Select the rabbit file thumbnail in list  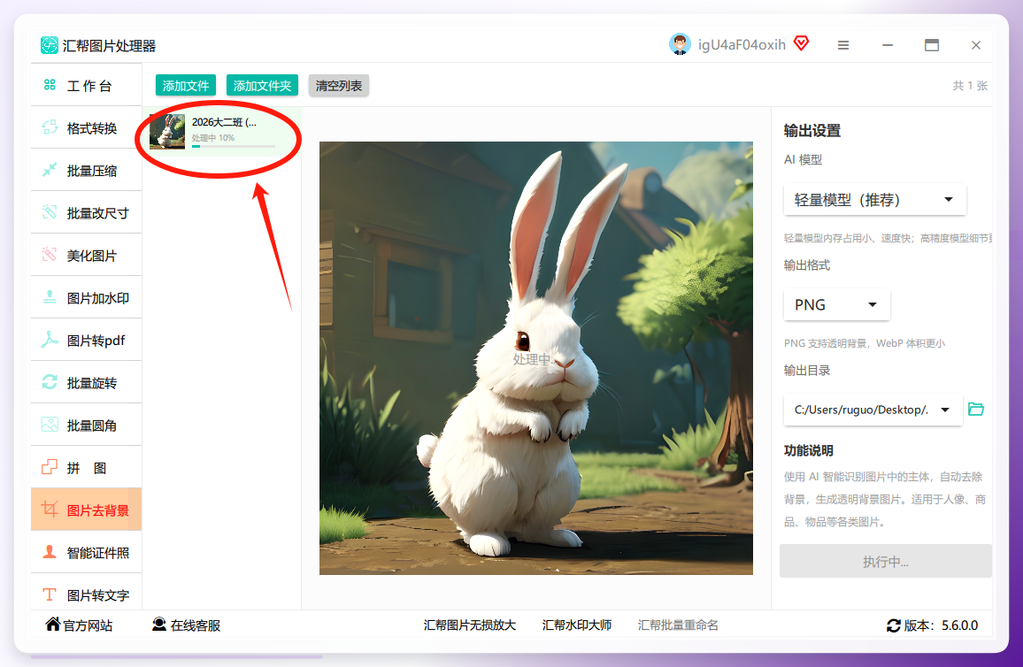click(167, 132)
